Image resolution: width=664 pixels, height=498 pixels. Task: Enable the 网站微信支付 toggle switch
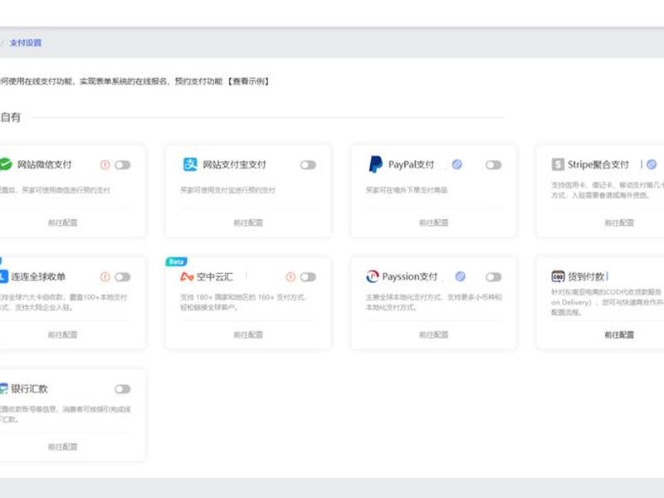click(122, 164)
